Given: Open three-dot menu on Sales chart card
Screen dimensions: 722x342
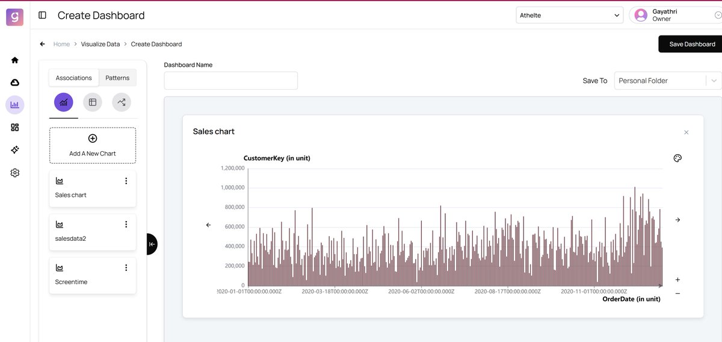Looking at the screenshot, I should coord(126,181).
